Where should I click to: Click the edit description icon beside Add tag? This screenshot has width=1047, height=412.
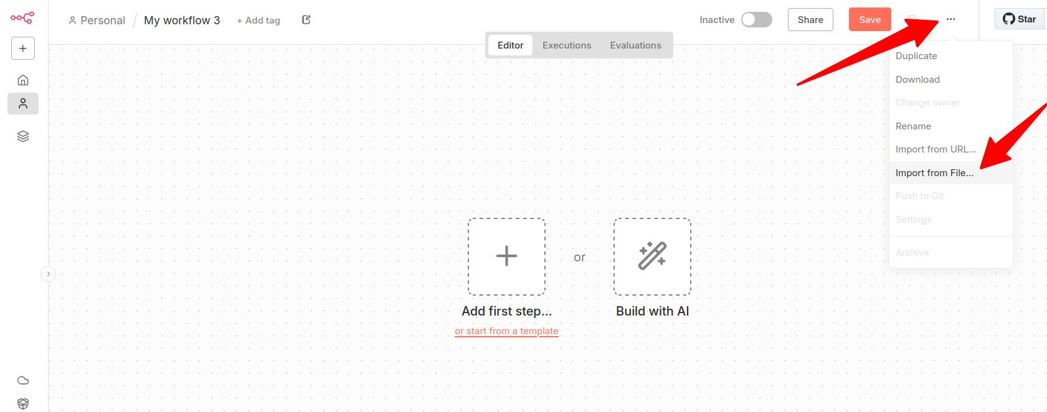coord(306,20)
